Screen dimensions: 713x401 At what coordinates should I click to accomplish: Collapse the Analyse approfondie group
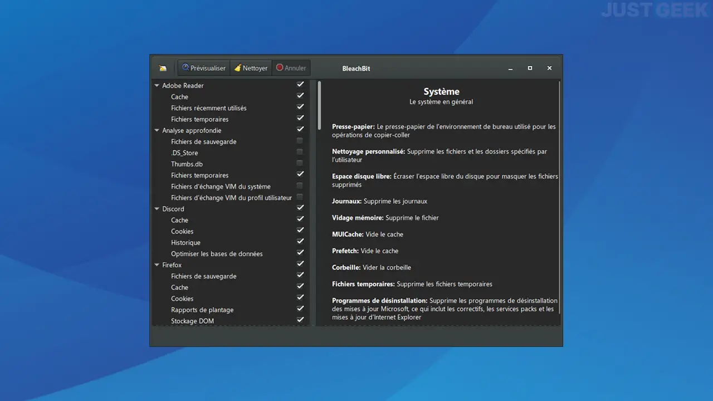pos(157,130)
